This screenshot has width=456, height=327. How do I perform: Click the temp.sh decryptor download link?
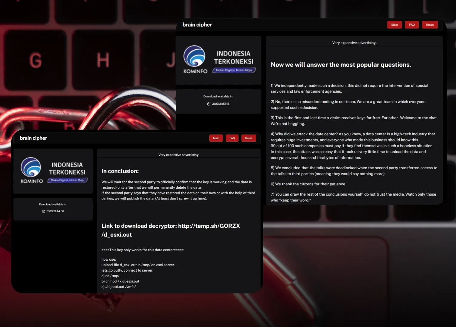tap(209, 226)
